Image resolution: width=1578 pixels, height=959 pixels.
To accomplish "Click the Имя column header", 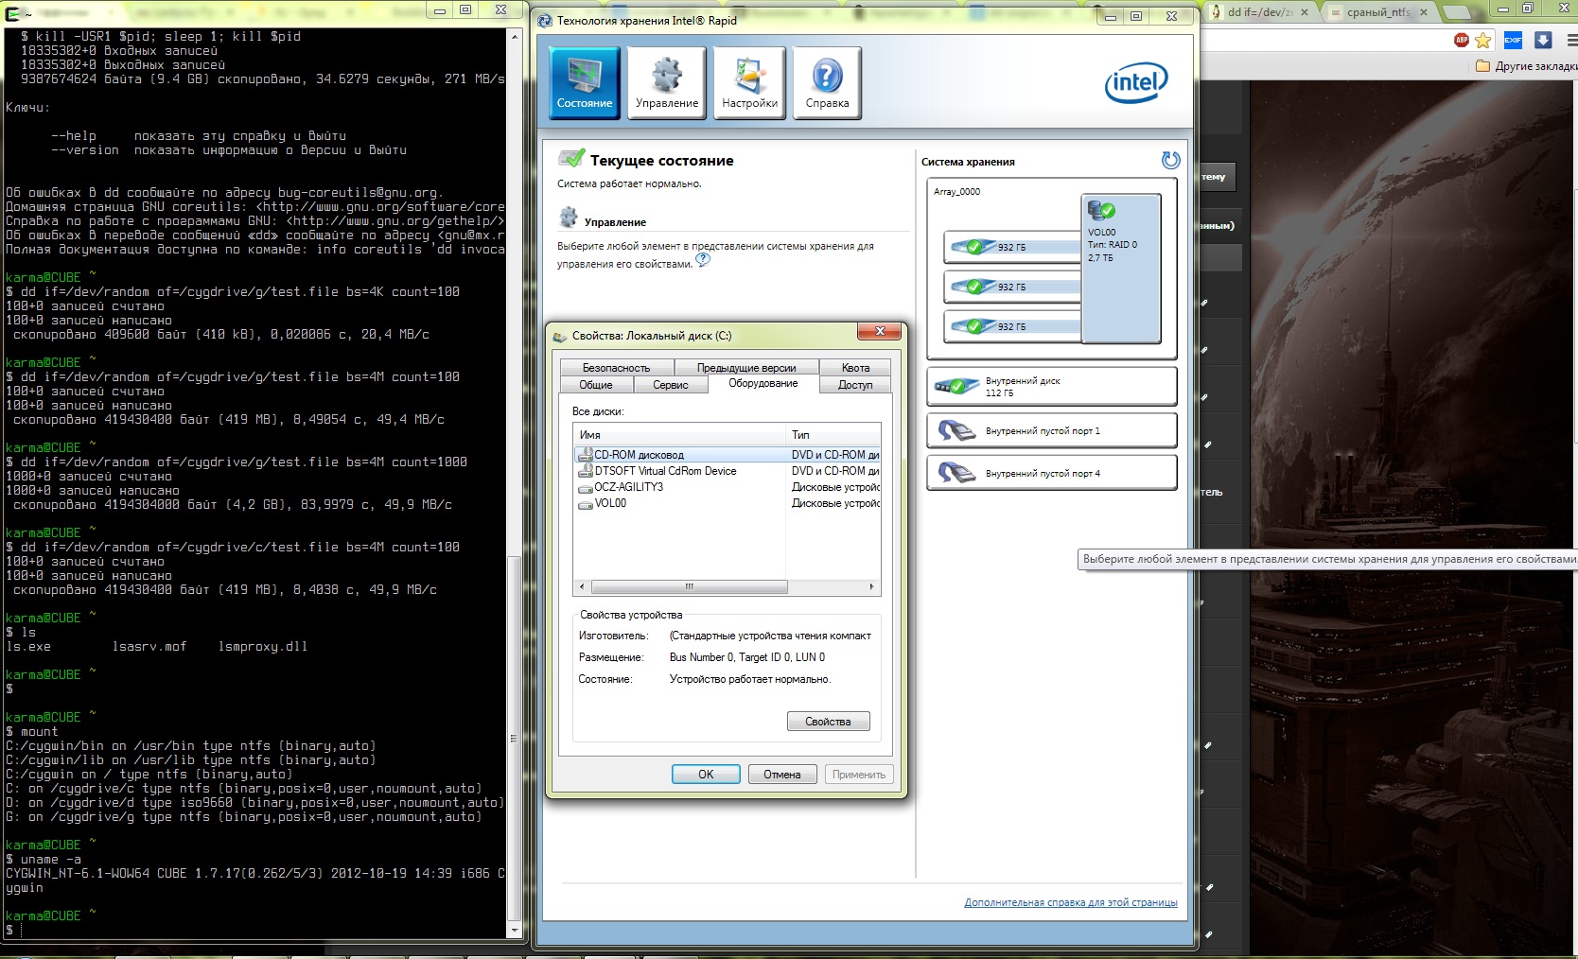I will click(678, 435).
